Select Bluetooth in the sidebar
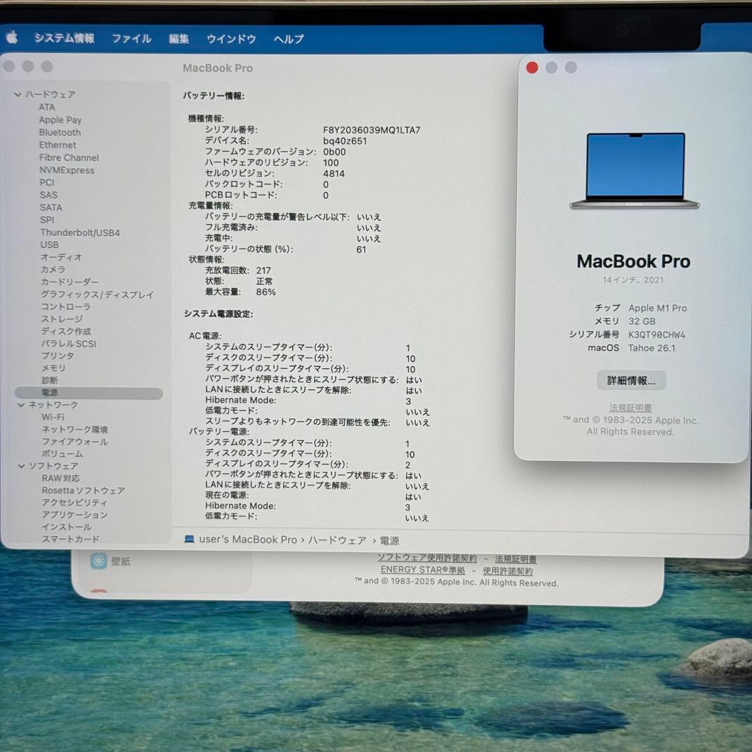Viewport: 752px width, 752px height. [60, 132]
